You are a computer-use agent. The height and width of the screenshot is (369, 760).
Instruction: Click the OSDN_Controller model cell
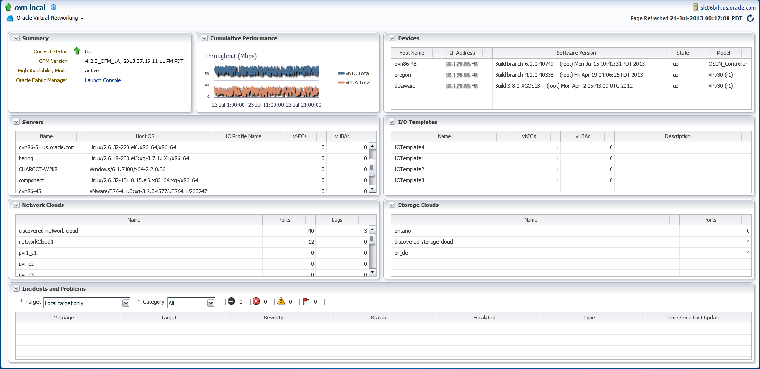click(728, 64)
